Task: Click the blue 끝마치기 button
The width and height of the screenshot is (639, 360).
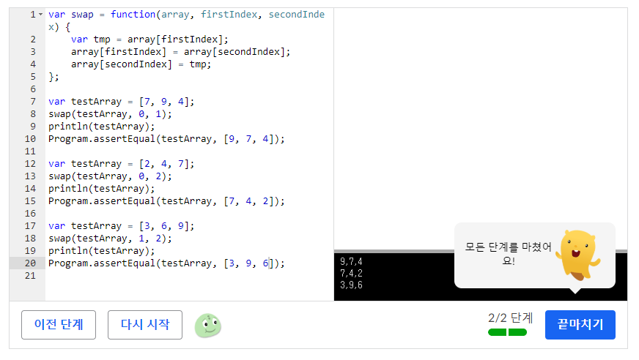Action: (x=580, y=325)
